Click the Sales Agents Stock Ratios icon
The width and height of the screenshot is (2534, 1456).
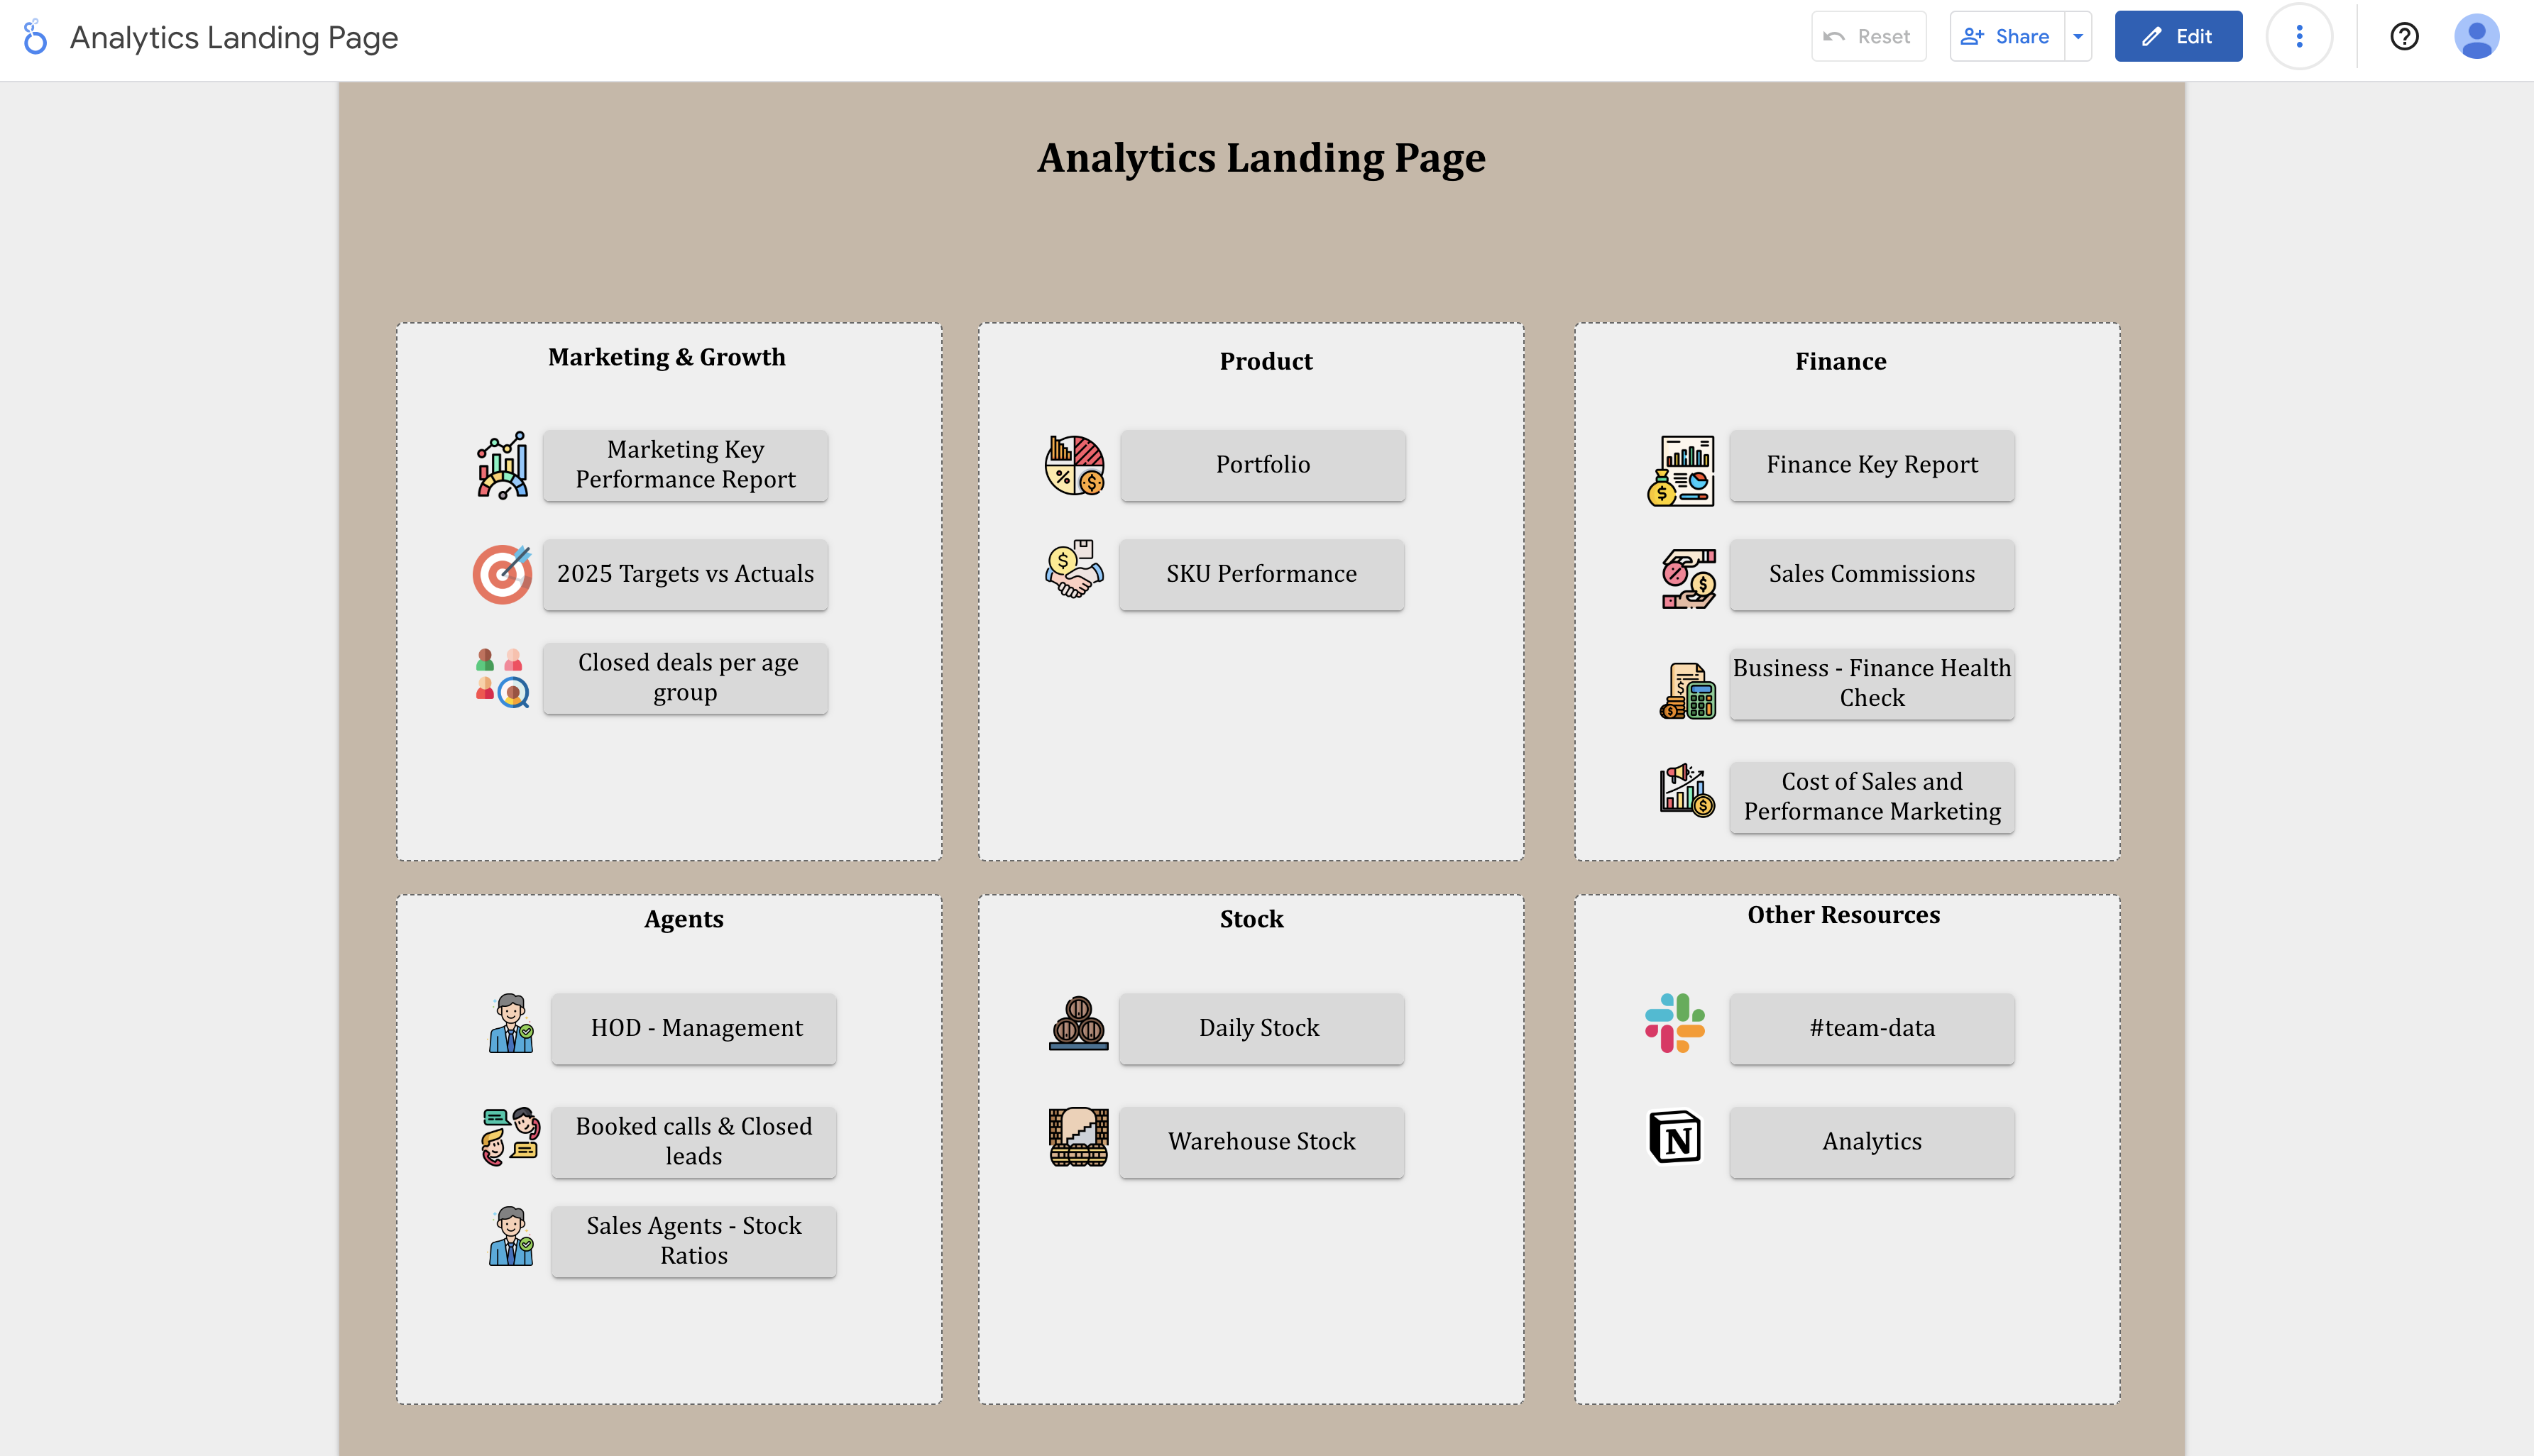click(x=511, y=1236)
